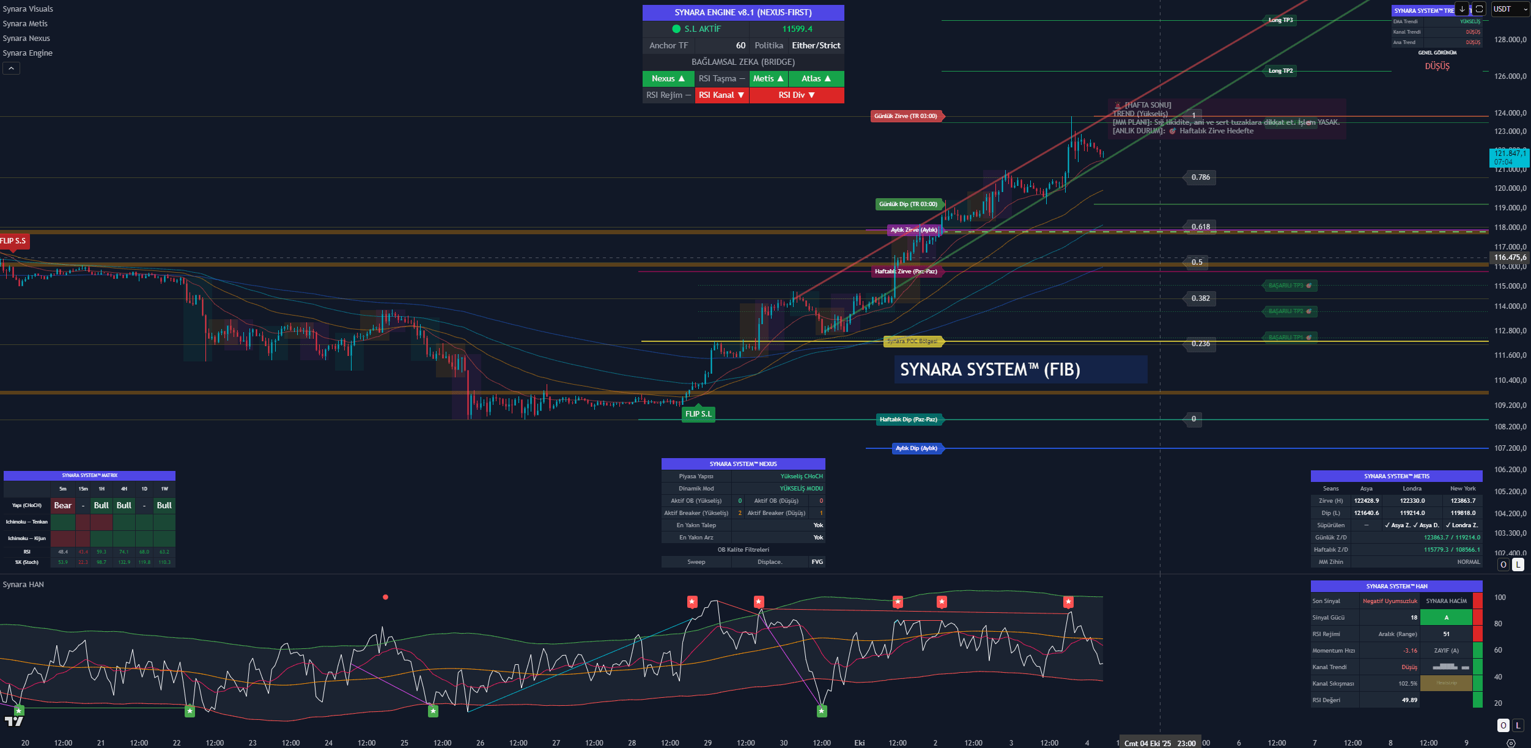
Task: Click the scroll-down arrow icon near USDT
Action: 1461,9
